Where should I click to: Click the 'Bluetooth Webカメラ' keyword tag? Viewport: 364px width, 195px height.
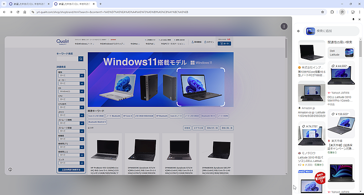[x=97, y=122]
